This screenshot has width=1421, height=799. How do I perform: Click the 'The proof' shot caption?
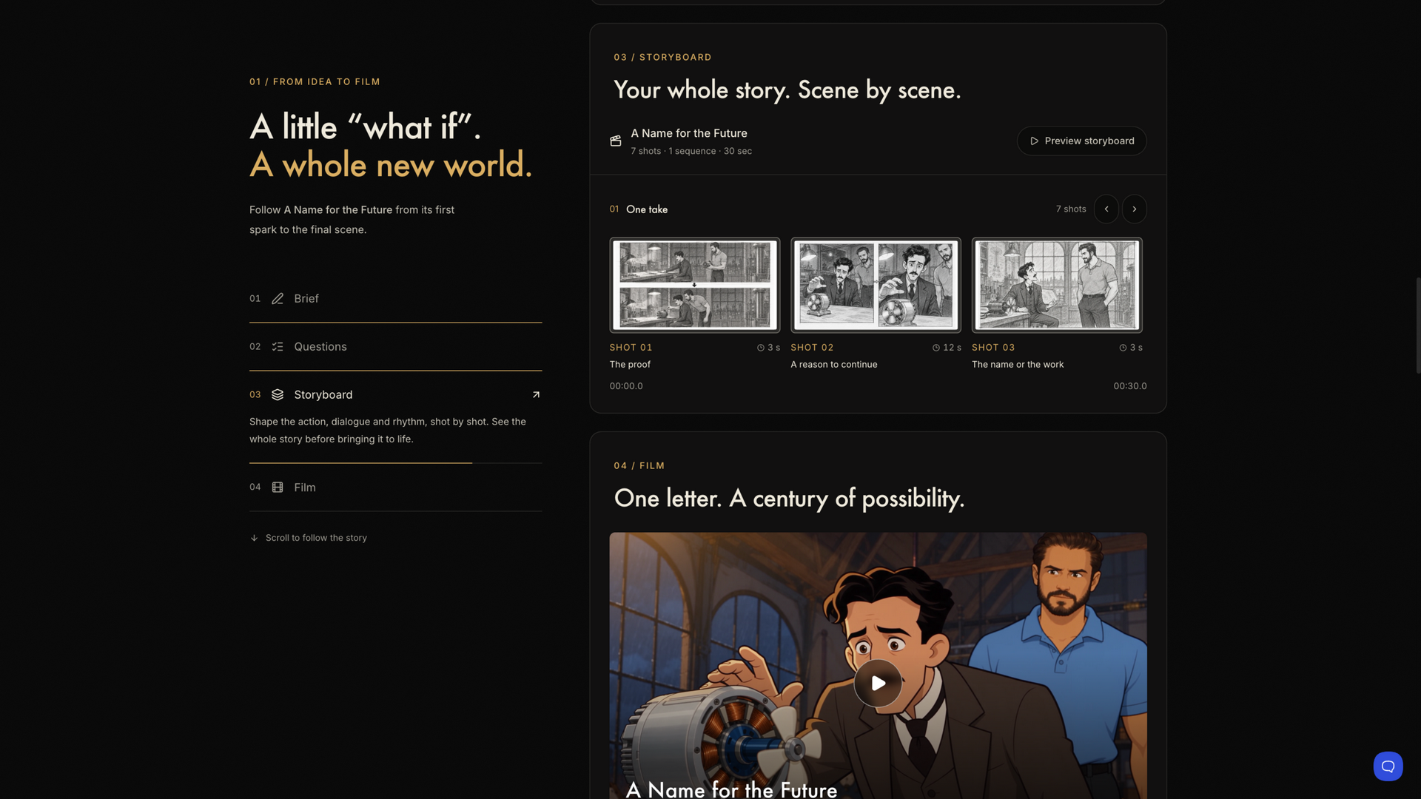coord(630,365)
